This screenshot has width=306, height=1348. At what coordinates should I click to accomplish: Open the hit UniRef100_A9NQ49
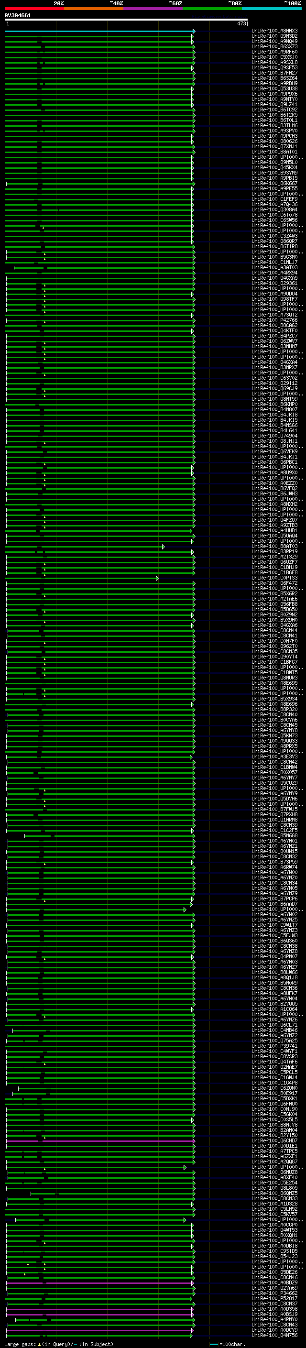coord(274,41)
